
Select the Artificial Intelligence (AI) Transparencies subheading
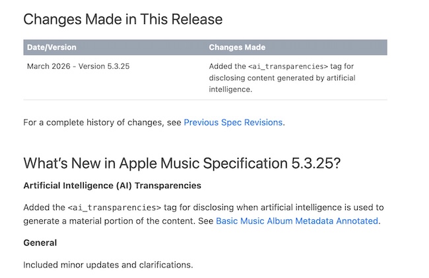pyautogui.click(x=112, y=185)
